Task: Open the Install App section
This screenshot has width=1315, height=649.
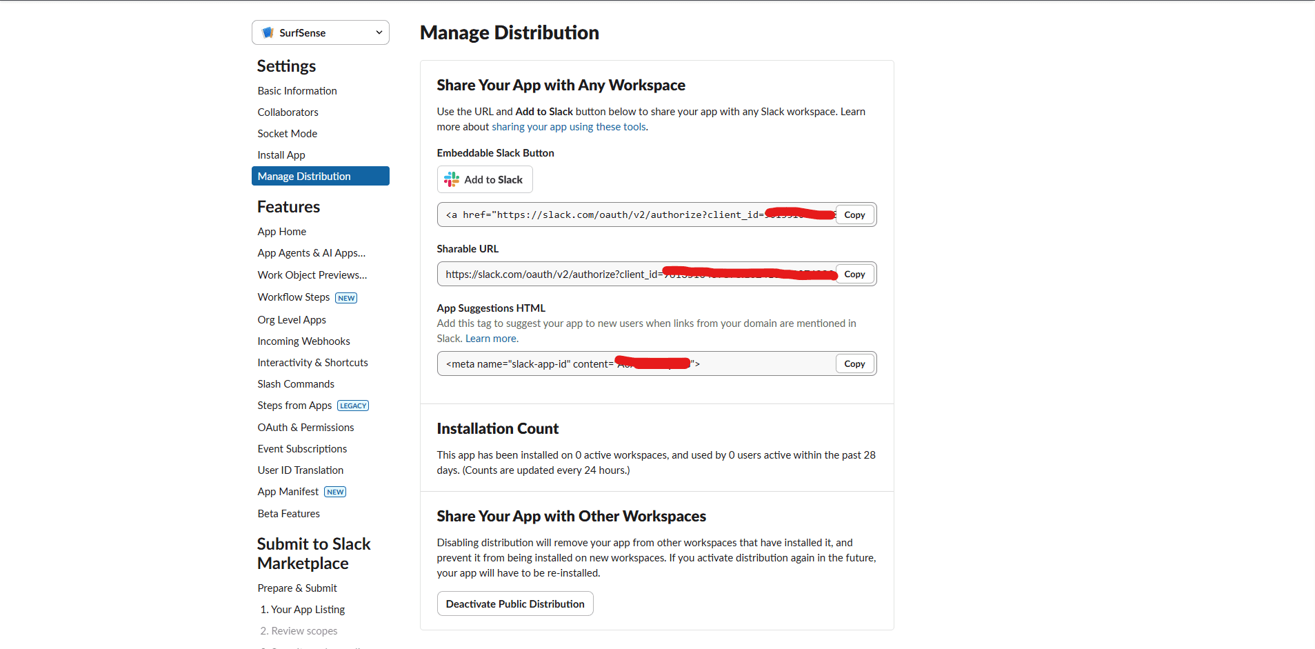Action: coord(281,154)
